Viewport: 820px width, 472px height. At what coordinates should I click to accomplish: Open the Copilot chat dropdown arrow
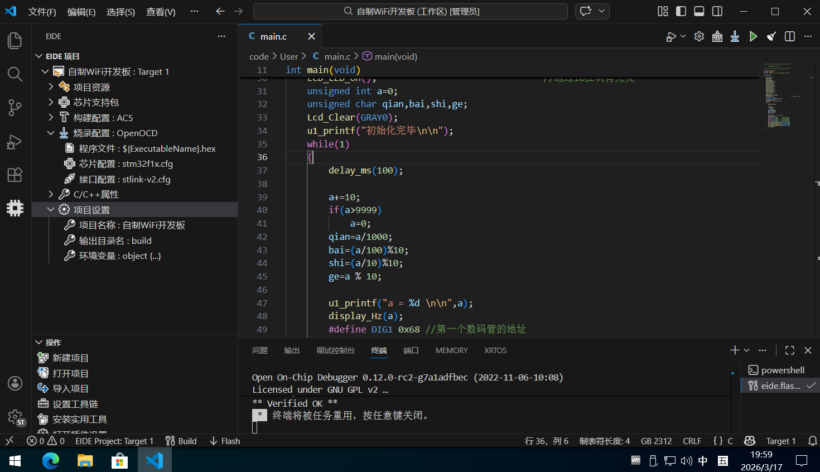coord(601,11)
